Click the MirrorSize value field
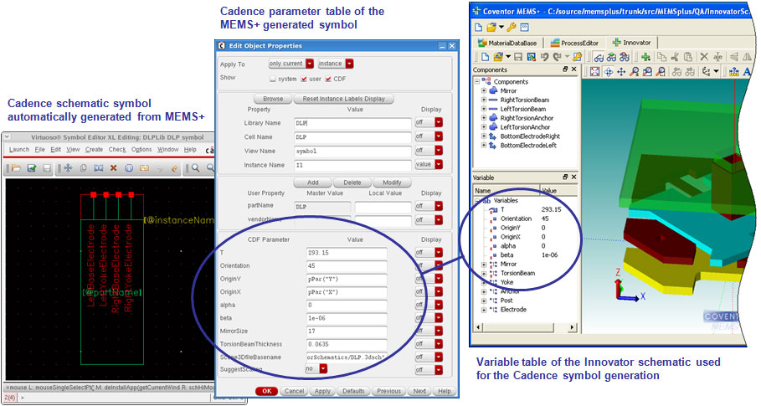The image size is (761, 406). click(347, 331)
